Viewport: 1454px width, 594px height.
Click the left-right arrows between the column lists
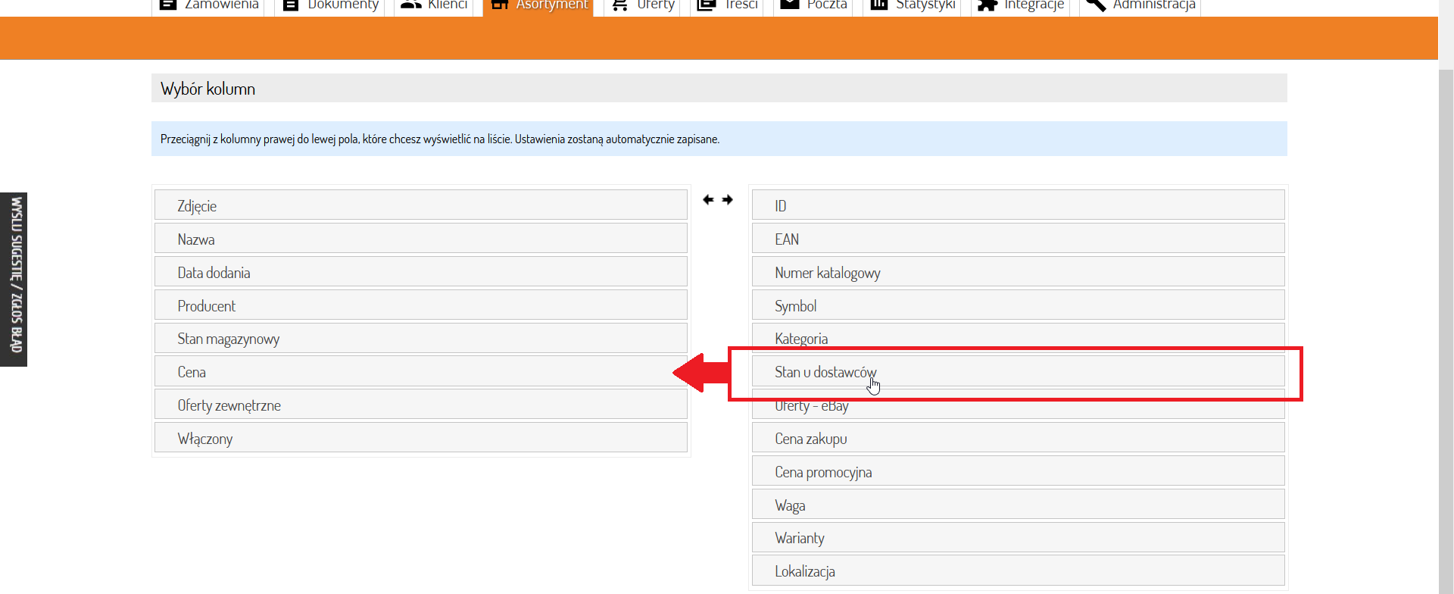(717, 200)
